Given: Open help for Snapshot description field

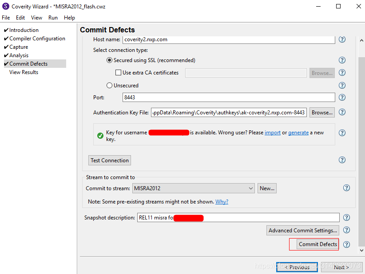Looking at the screenshot, I should point(346,217).
